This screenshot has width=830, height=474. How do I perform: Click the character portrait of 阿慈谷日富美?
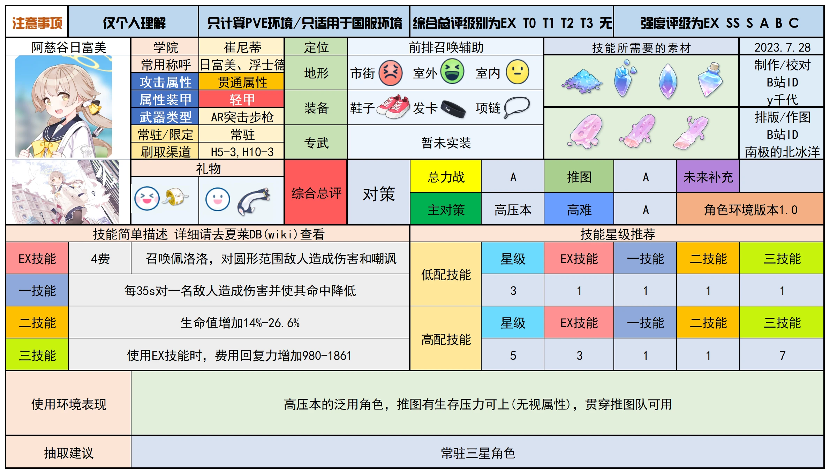click(63, 106)
